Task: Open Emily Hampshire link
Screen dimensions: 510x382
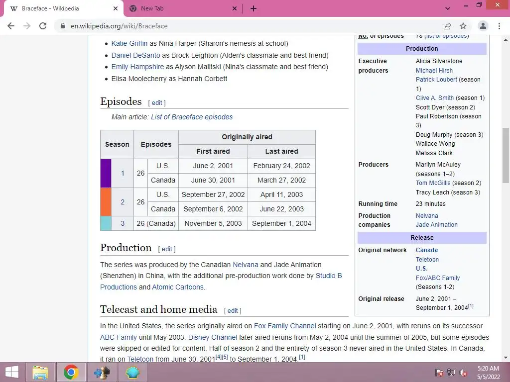Action: point(137,67)
